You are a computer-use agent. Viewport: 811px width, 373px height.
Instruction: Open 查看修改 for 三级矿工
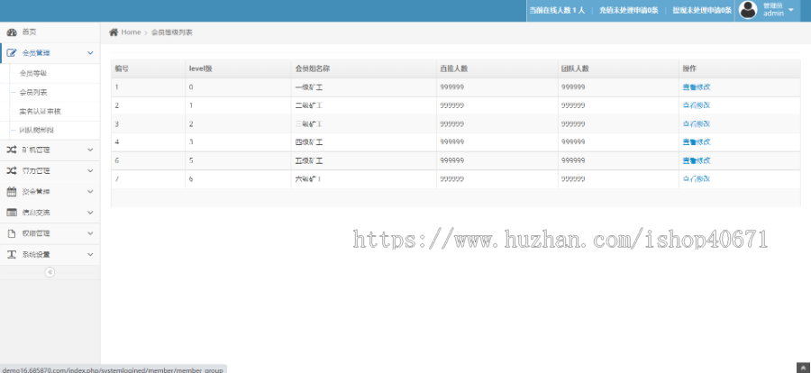click(697, 123)
